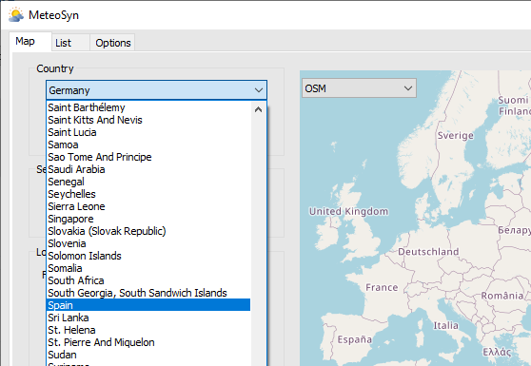Click España on the map
The width and height of the screenshot is (531, 366).
[x=355, y=339]
